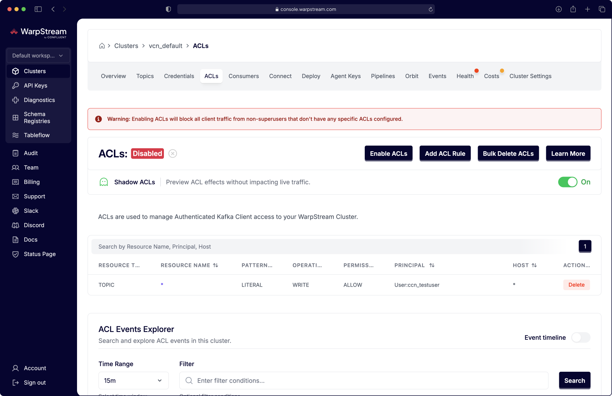The width and height of the screenshot is (612, 396).
Task: Reload the page in the address bar
Action: 431,9
